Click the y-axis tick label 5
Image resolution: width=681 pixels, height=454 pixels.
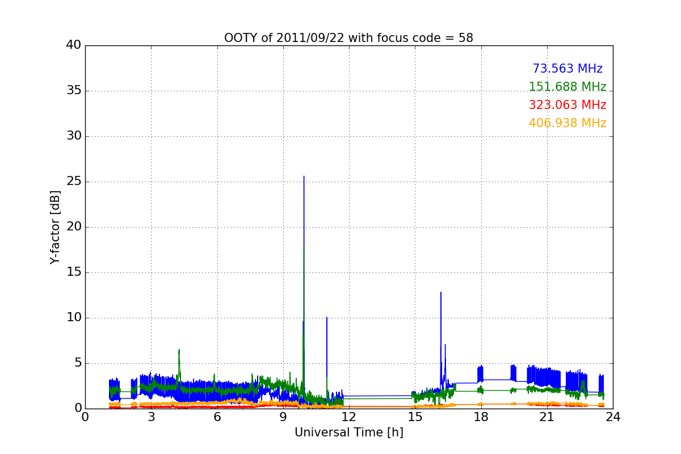tap(77, 363)
